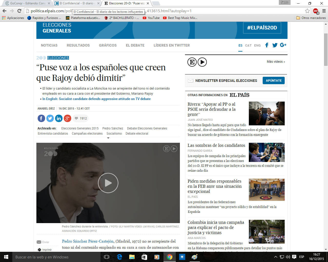The width and height of the screenshot is (328, 262).
Task: Open the Pedro Sánchez tag link
Action: click(113, 128)
